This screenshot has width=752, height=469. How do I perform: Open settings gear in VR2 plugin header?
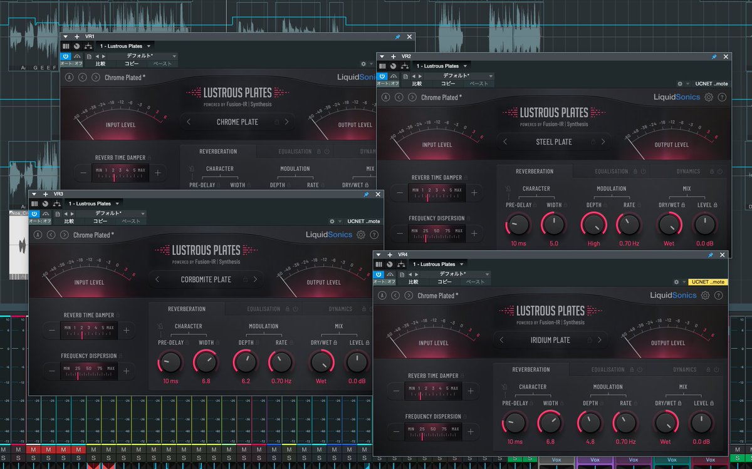[709, 97]
